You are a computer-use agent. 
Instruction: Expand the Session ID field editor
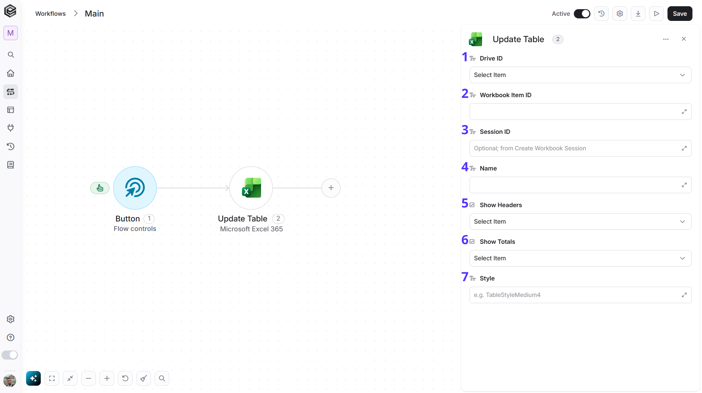click(x=684, y=148)
